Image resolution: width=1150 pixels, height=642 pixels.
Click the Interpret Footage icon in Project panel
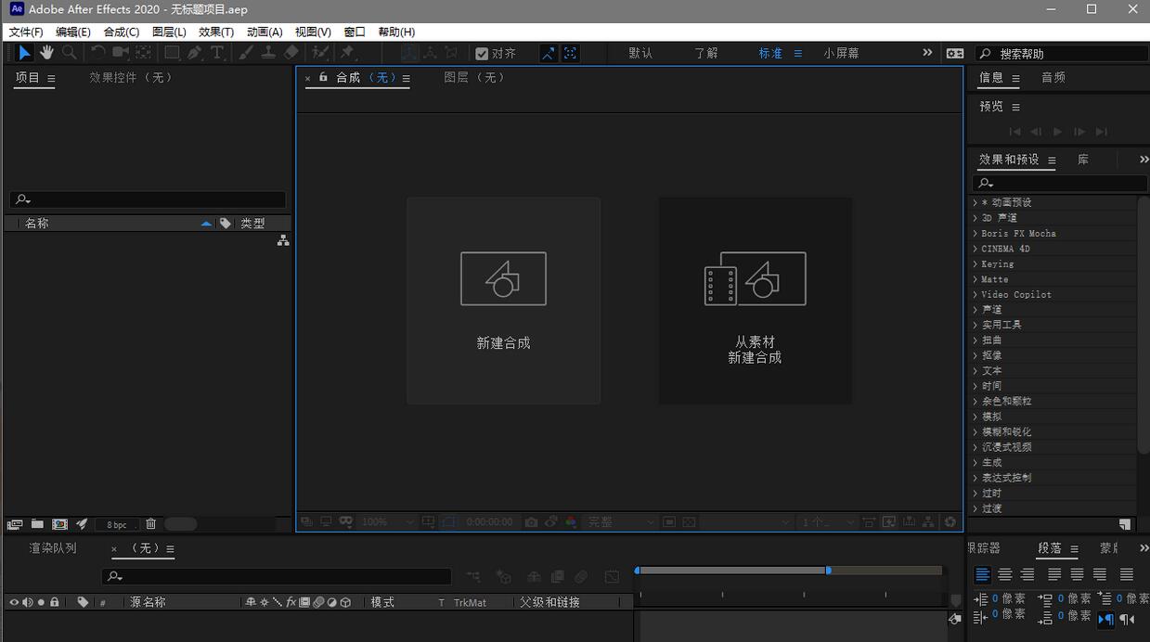[15, 524]
